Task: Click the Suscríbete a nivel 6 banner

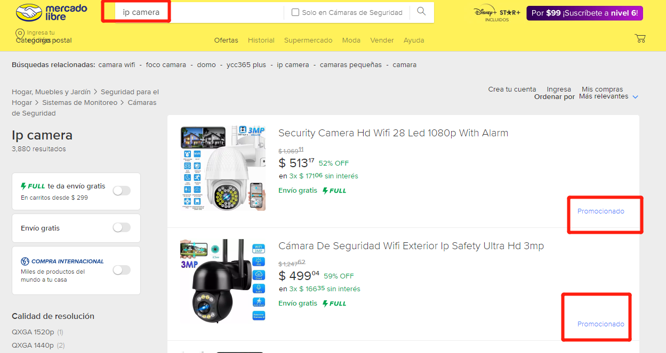Action: tap(584, 13)
